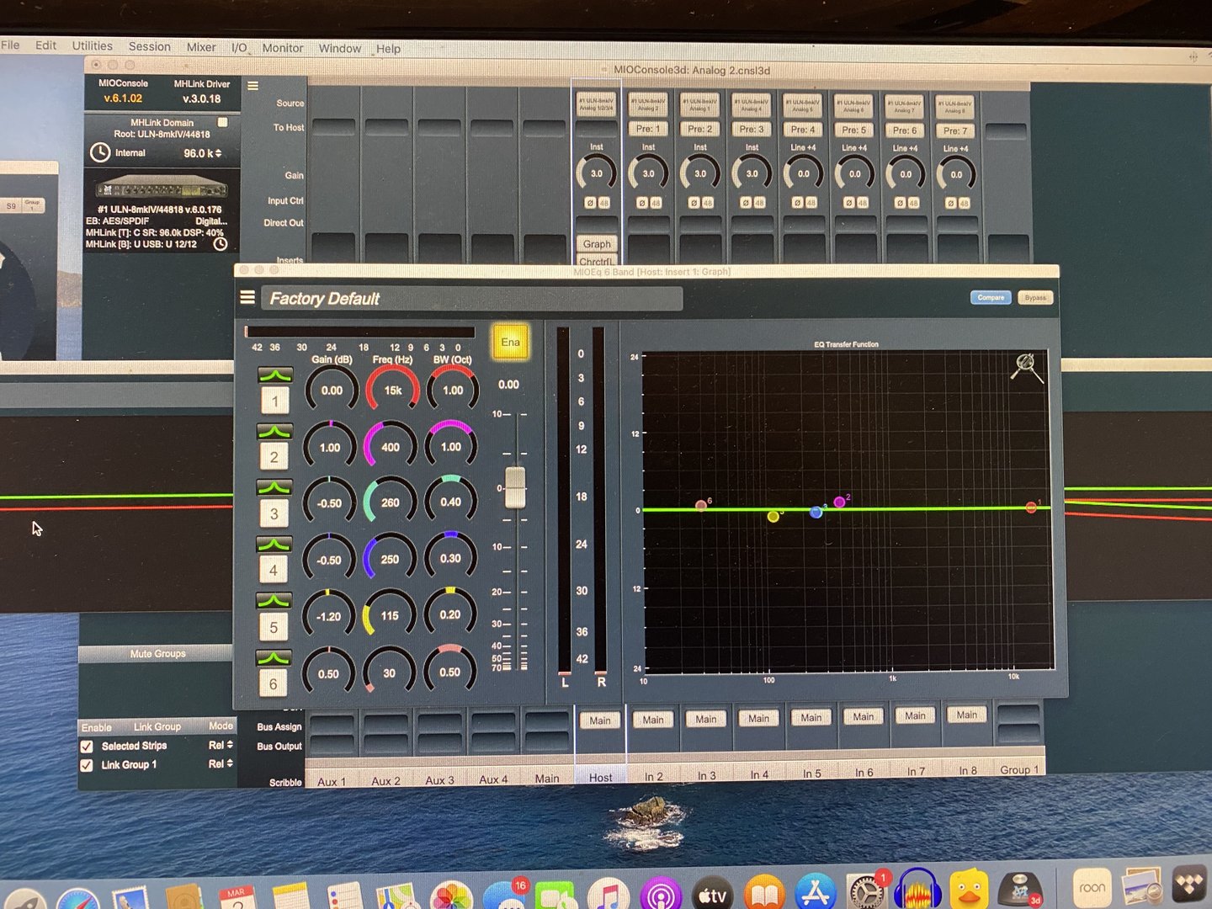Toggle EQ band 2 enable button
This screenshot has height=909, width=1212.
click(274, 457)
